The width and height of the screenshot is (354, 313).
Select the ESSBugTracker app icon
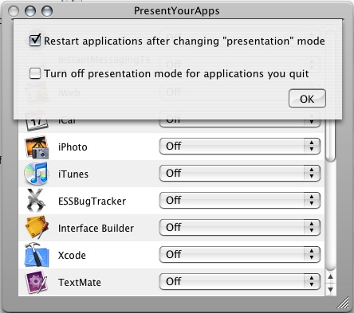(x=36, y=201)
